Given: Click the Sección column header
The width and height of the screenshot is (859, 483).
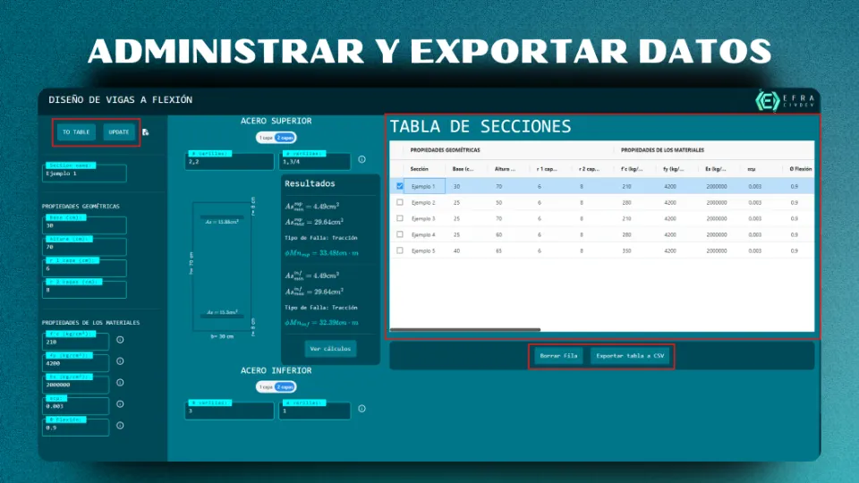Looking at the screenshot, I should point(420,168).
